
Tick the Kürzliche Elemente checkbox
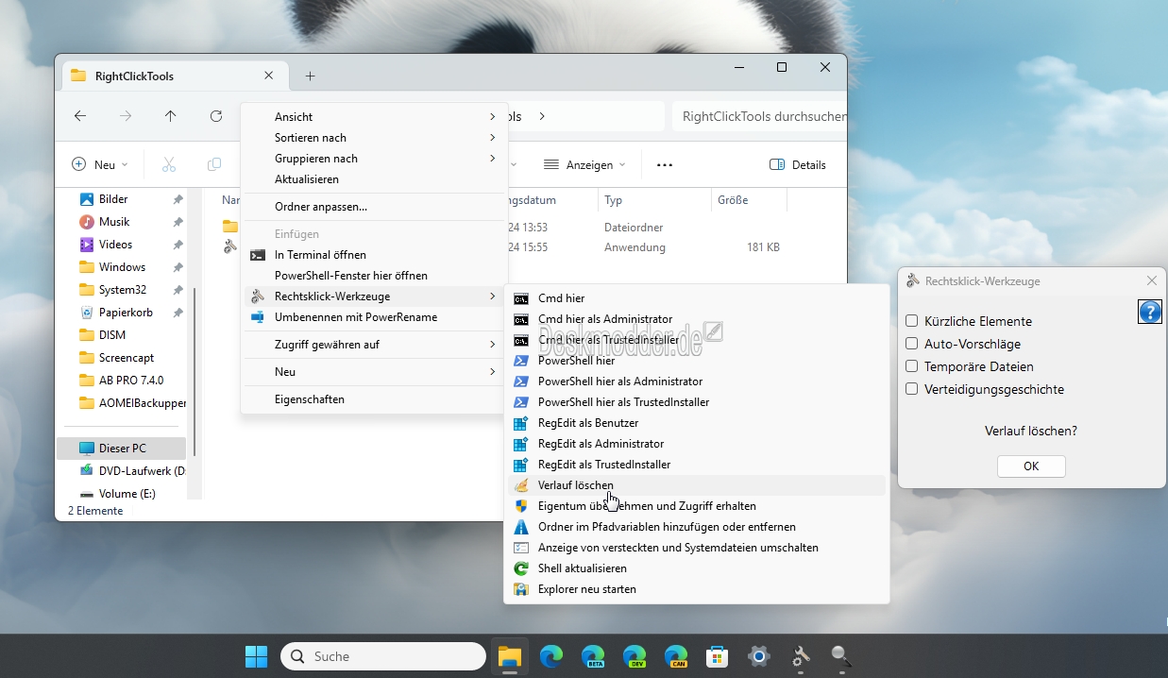click(912, 321)
